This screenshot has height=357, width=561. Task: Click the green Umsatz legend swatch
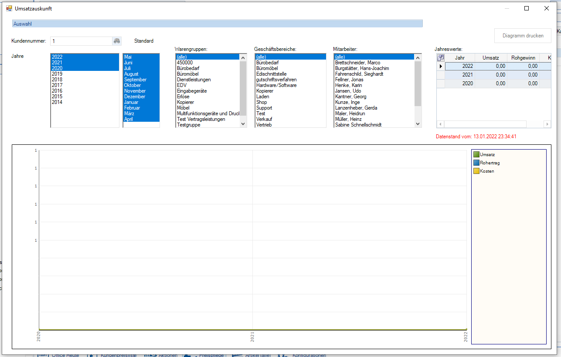click(x=476, y=154)
